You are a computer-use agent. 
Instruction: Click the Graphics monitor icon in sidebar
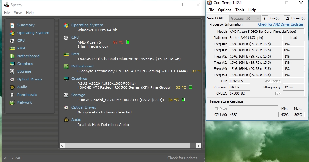tap(12, 64)
